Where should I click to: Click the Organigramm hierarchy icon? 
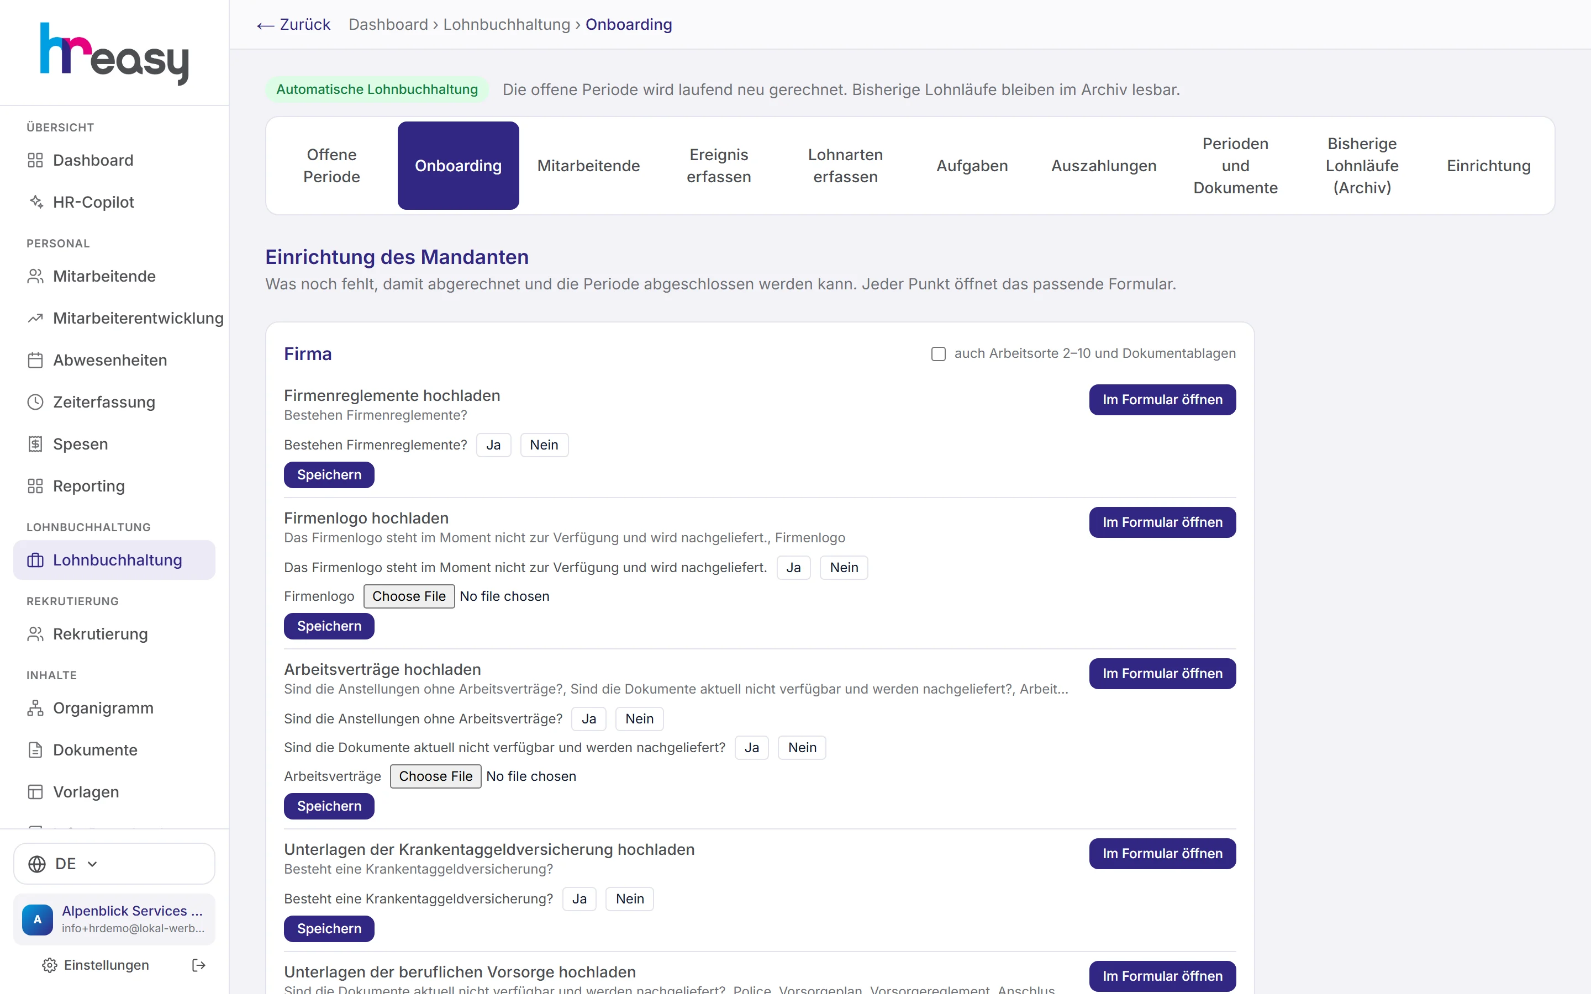tap(35, 708)
